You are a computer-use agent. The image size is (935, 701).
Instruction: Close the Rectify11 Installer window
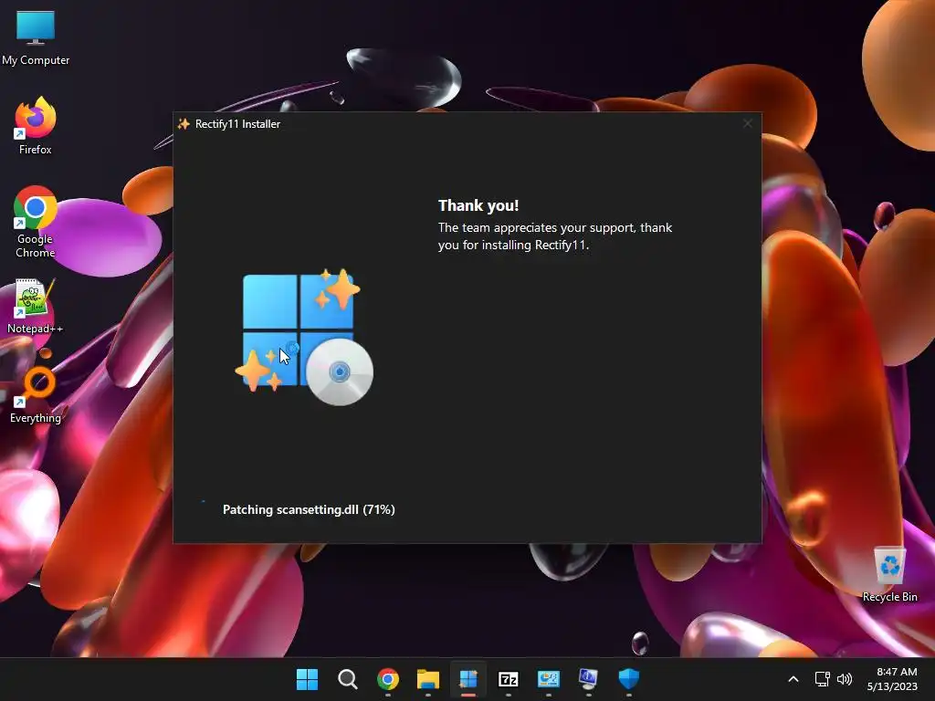click(x=747, y=123)
